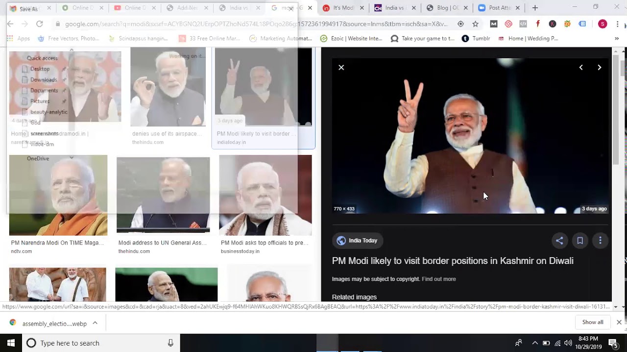Image resolution: width=627 pixels, height=352 pixels.
Task: Click the businesstoday.in source text
Action: tap(240, 251)
